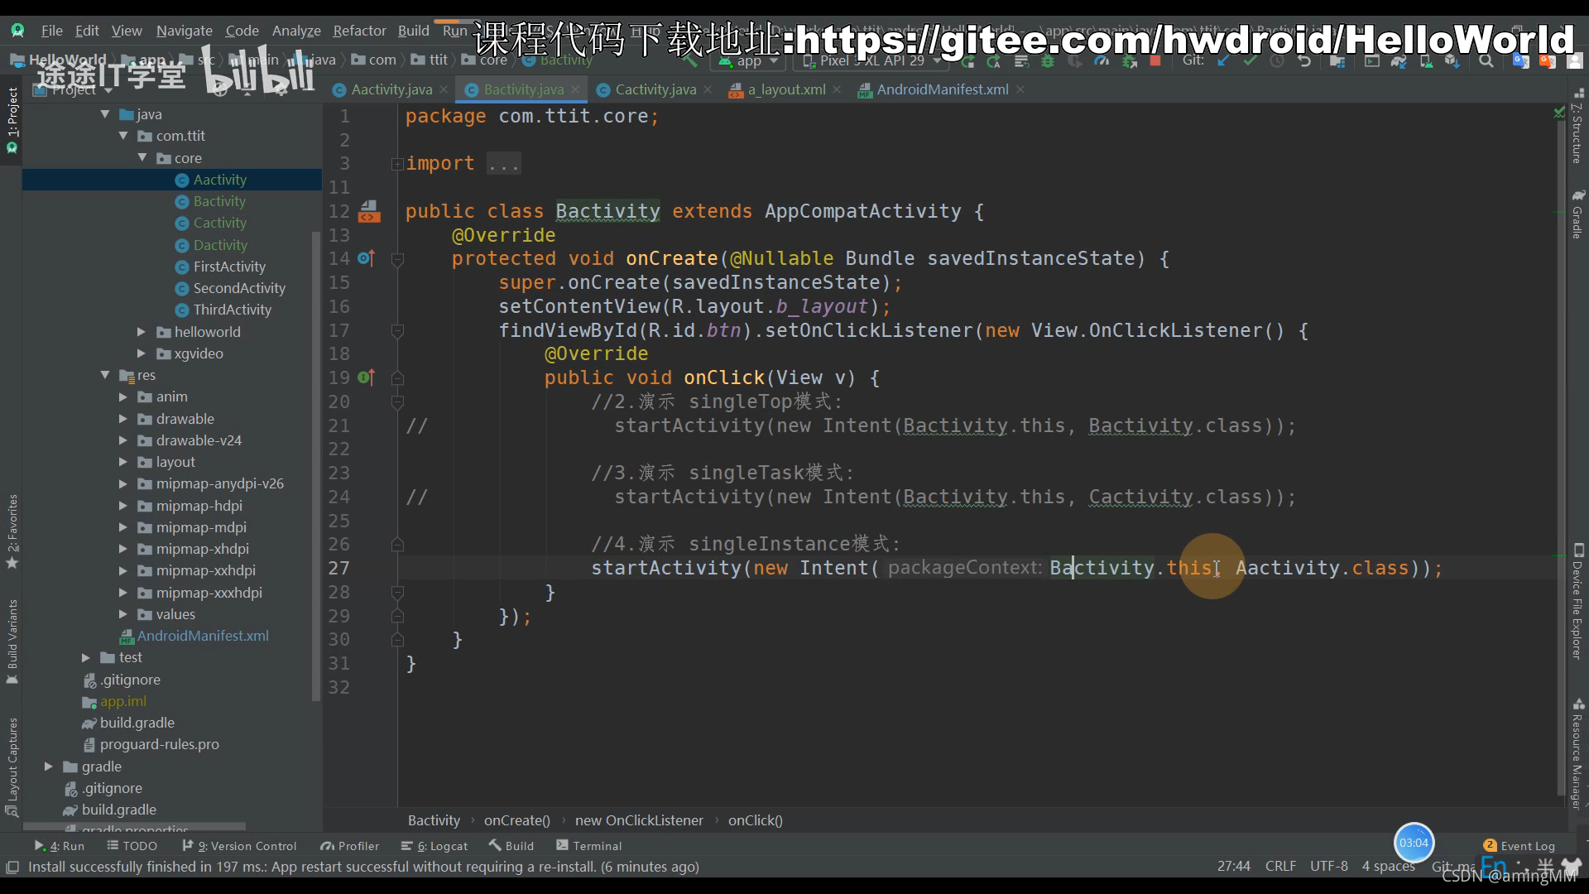Open the 6: Logcat tool window button
Screen dimensions: 1589x894
coord(434,845)
